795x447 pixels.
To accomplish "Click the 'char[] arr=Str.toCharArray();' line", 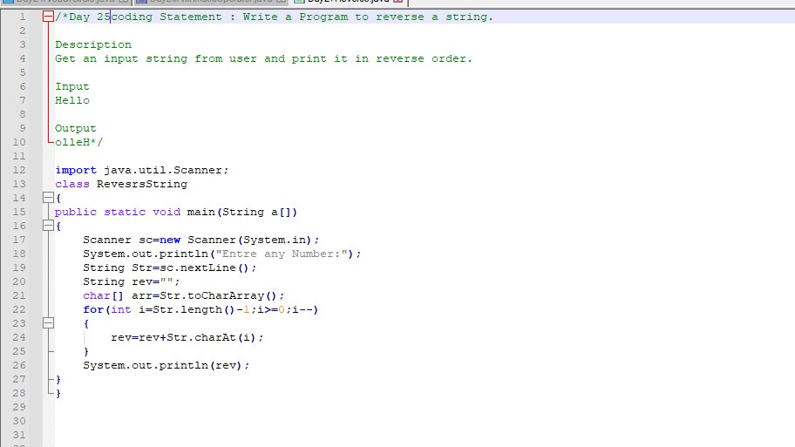I will tap(184, 295).
